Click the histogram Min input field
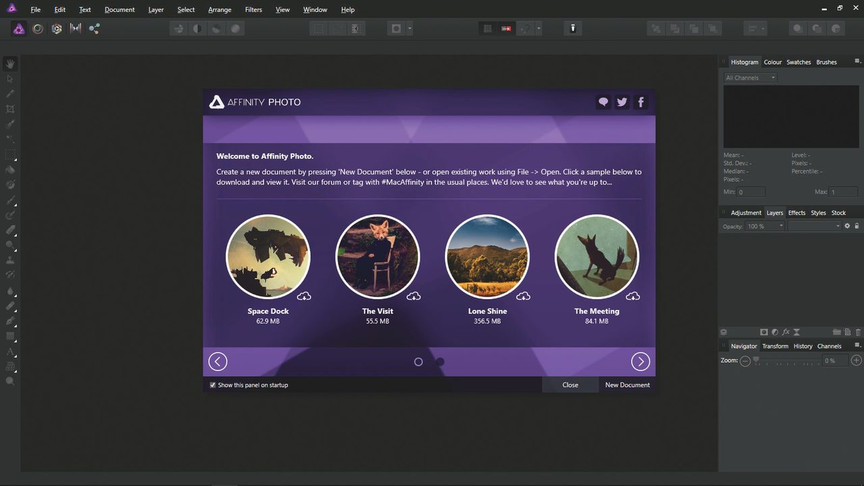 coord(751,192)
